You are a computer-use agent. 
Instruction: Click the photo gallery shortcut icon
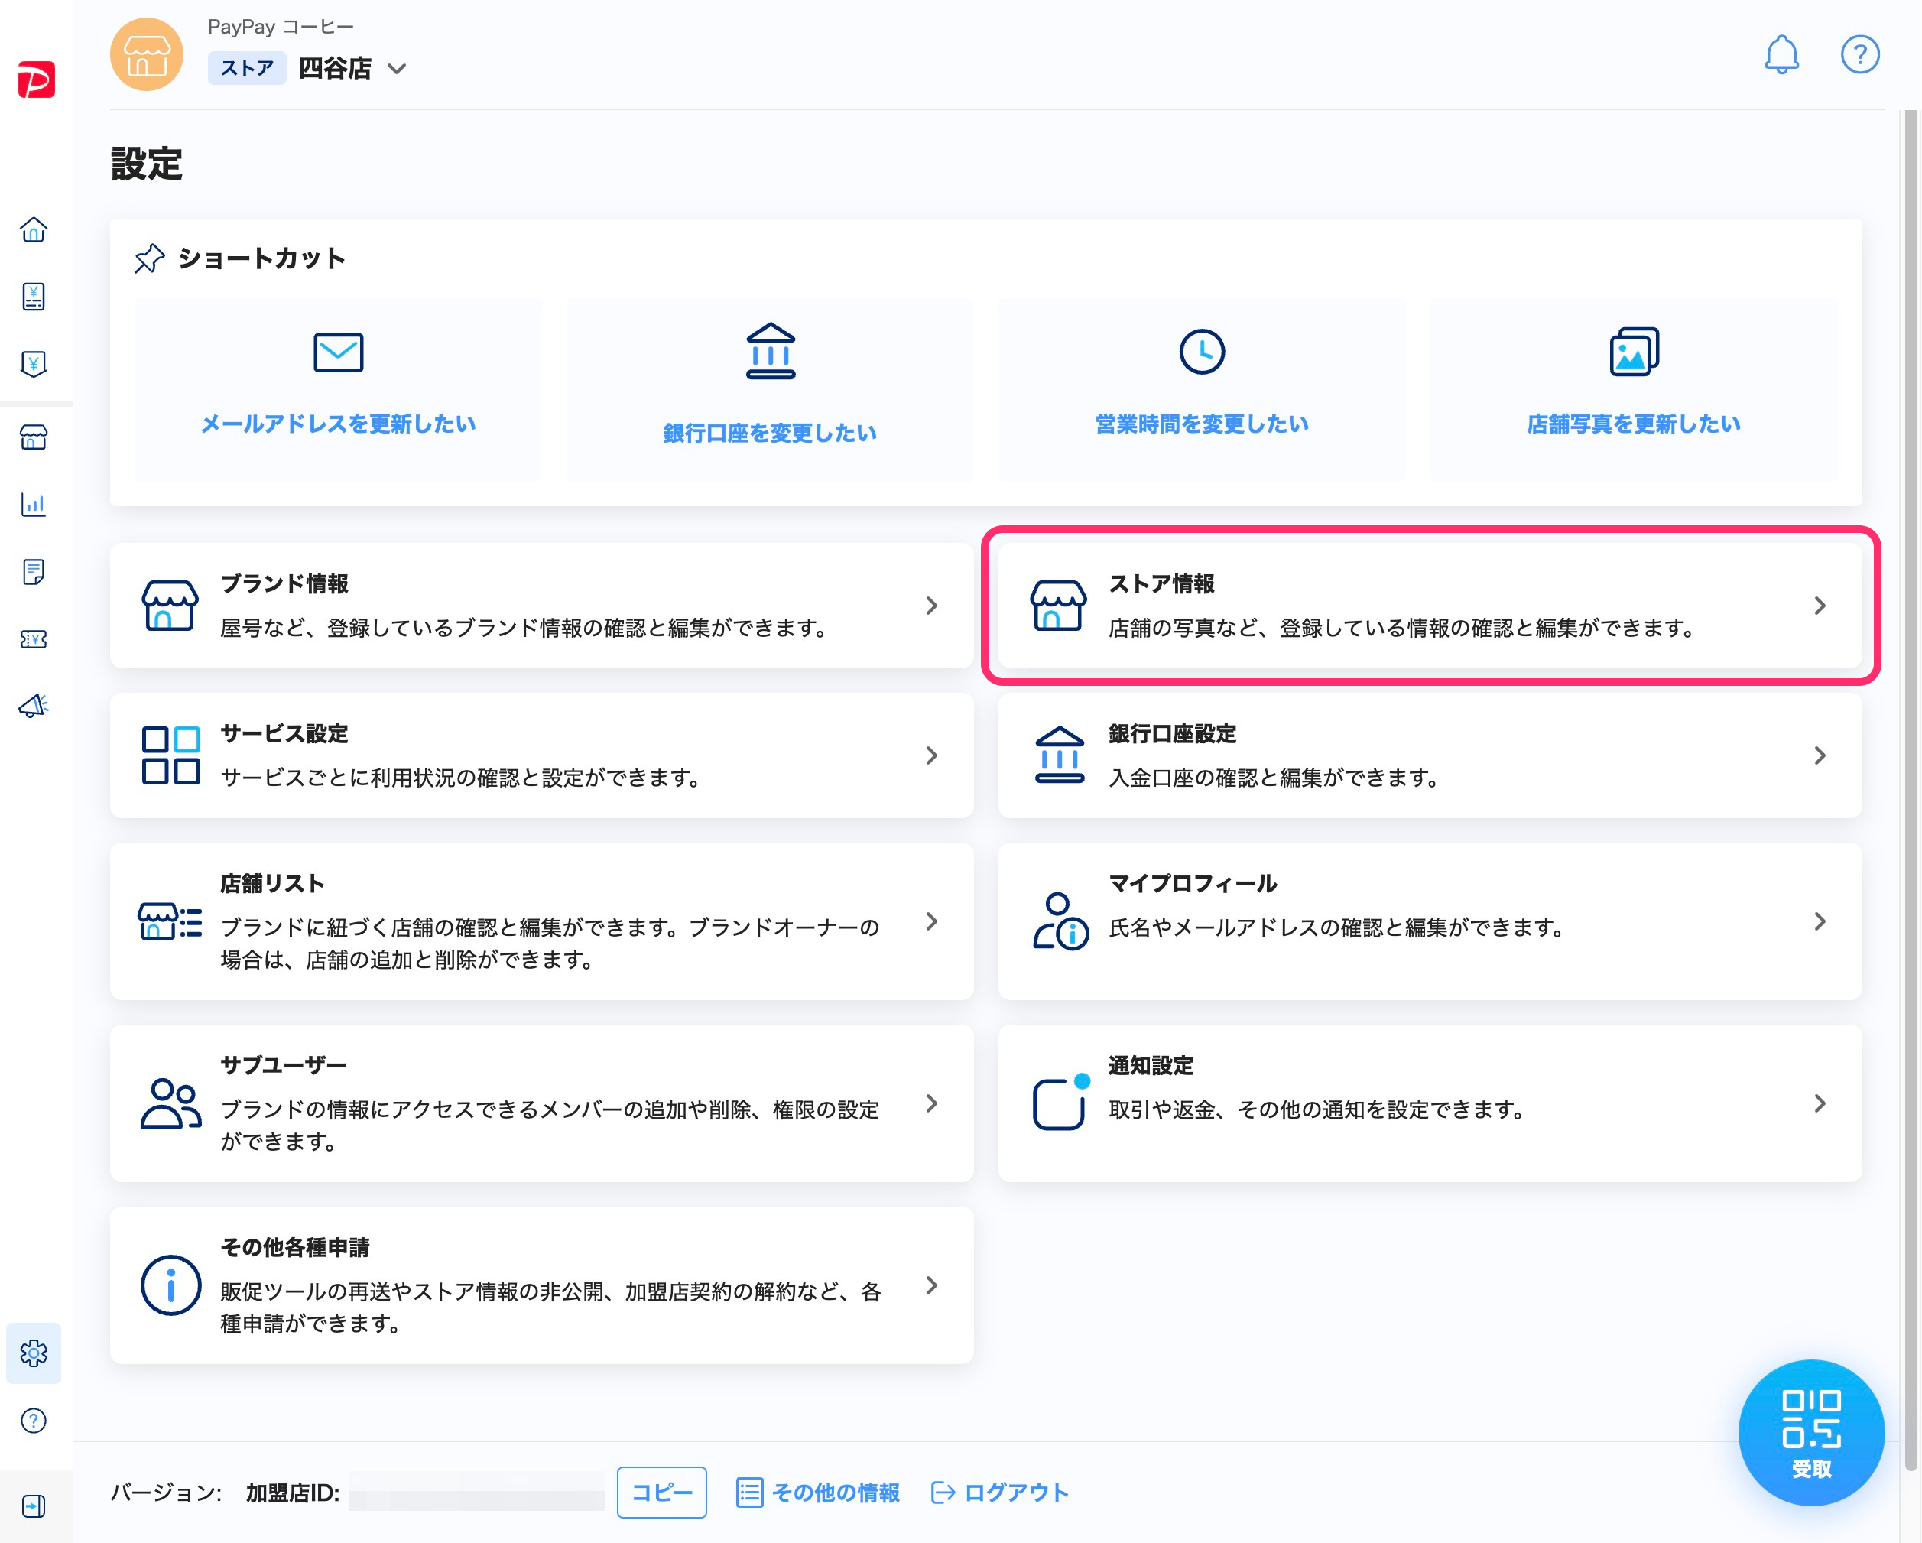(x=1634, y=352)
